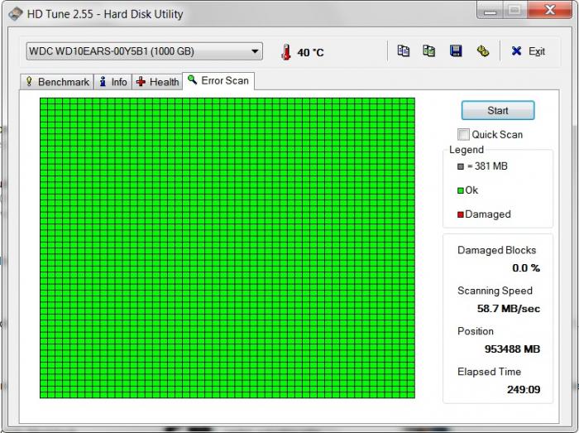Click the "Damaged Blocks" label
Screen dimensions: 579x433
pyautogui.click(x=496, y=250)
